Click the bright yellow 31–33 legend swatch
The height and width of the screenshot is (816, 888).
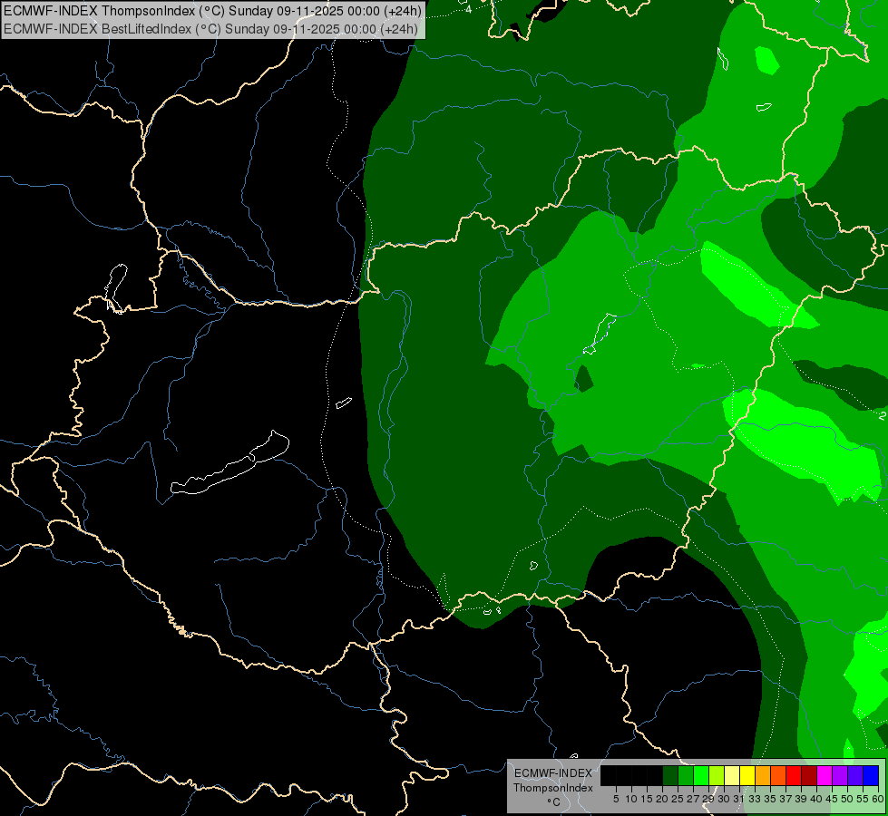(747, 775)
